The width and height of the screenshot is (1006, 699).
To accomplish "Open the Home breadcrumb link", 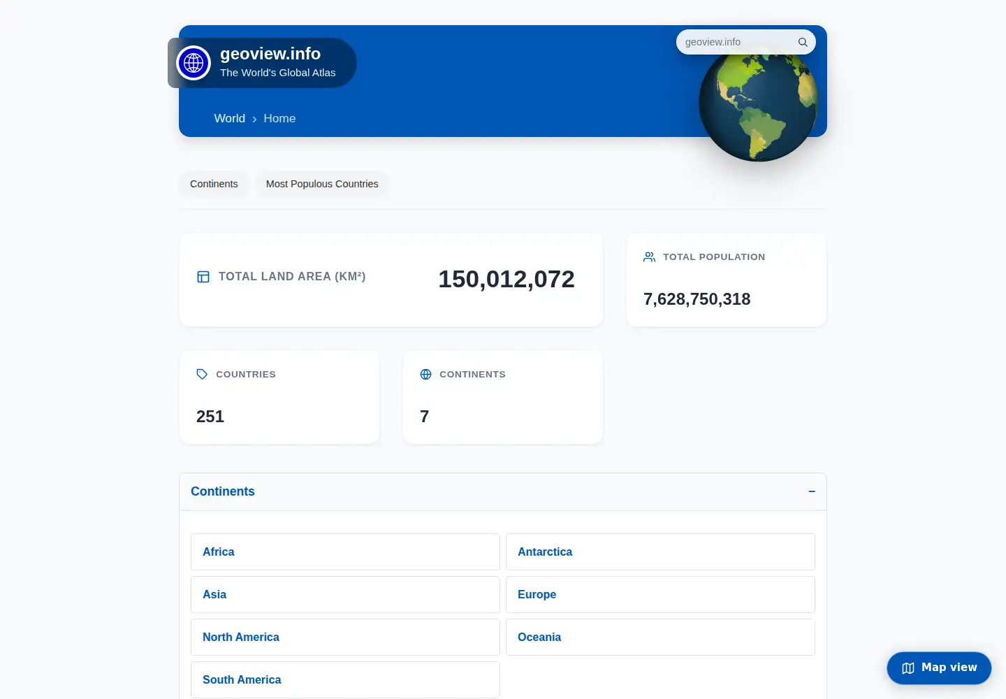I will click(x=279, y=119).
